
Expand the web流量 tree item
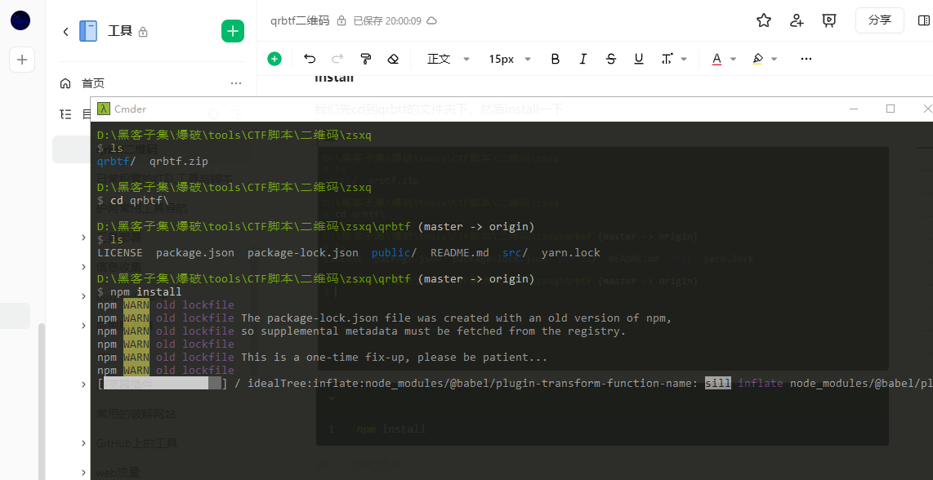pyautogui.click(x=84, y=473)
